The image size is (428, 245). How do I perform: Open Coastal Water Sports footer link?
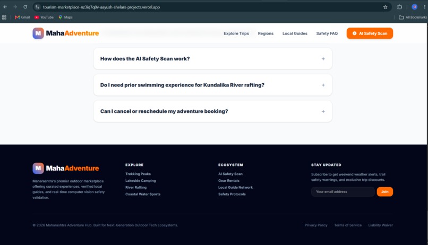pos(143,194)
